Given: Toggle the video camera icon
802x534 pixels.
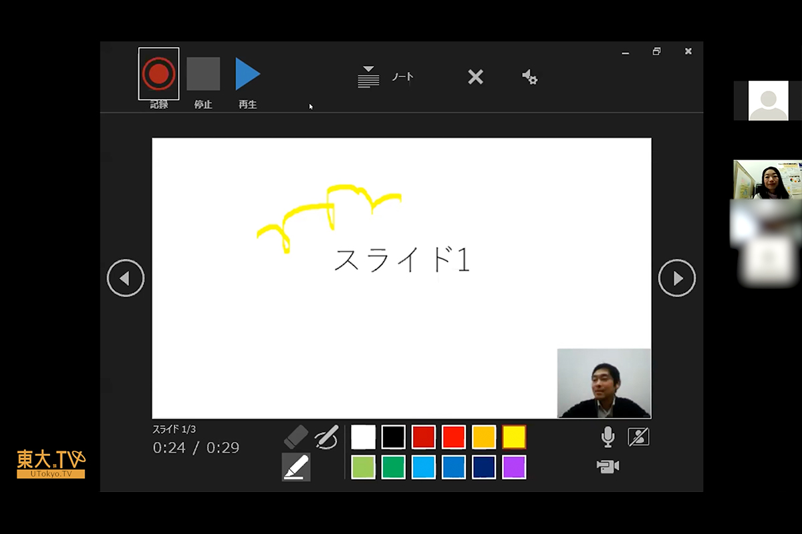Looking at the screenshot, I should click(x=608, y=467).
